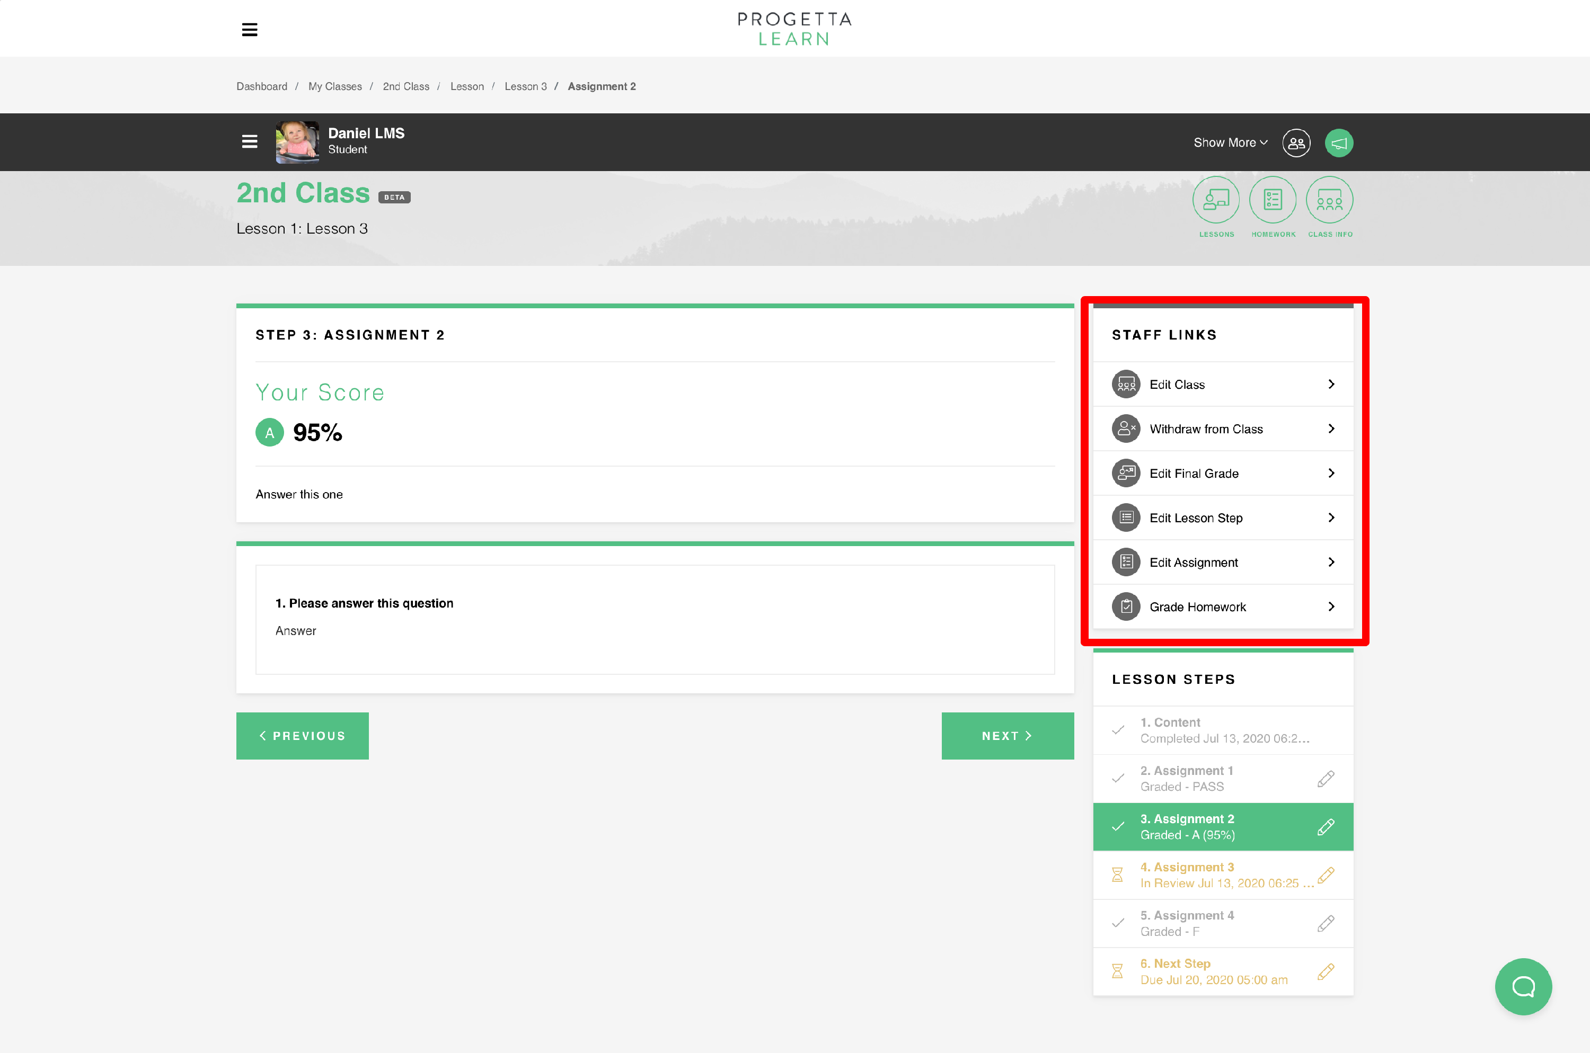Click the 2nd Class title
Viewport: 1590px width, 1053px height.
click(x=303, y=193)
